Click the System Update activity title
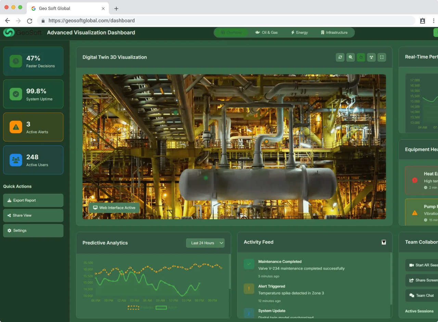The height and width of the screenshot is (322, 438). (272, 311)
